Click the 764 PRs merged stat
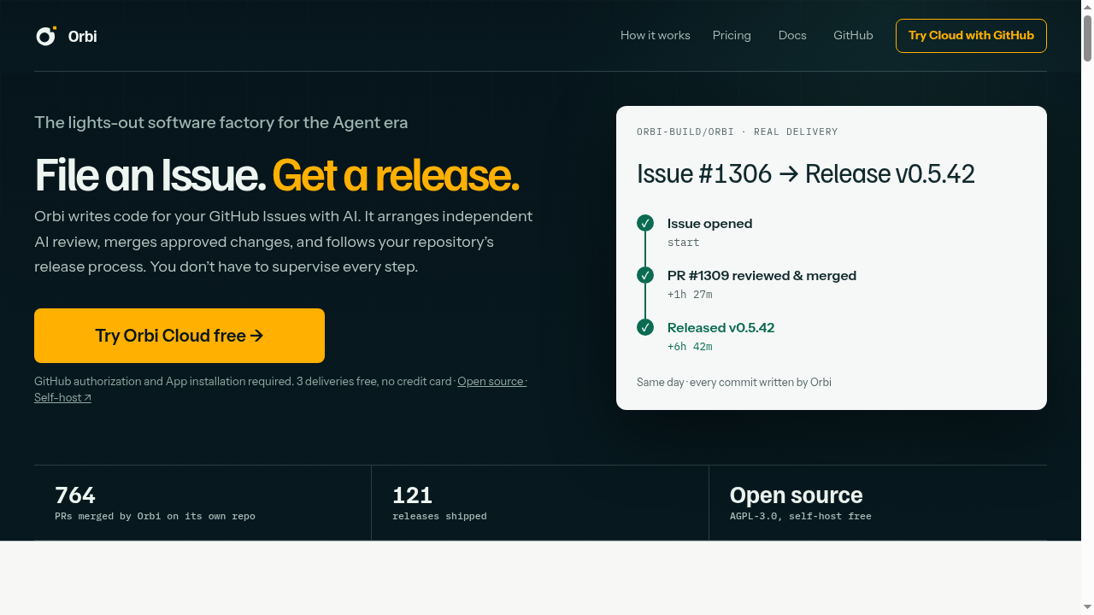 coord(155,503)
